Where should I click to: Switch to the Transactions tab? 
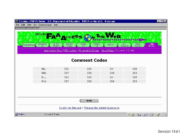(x=29, y=45)
